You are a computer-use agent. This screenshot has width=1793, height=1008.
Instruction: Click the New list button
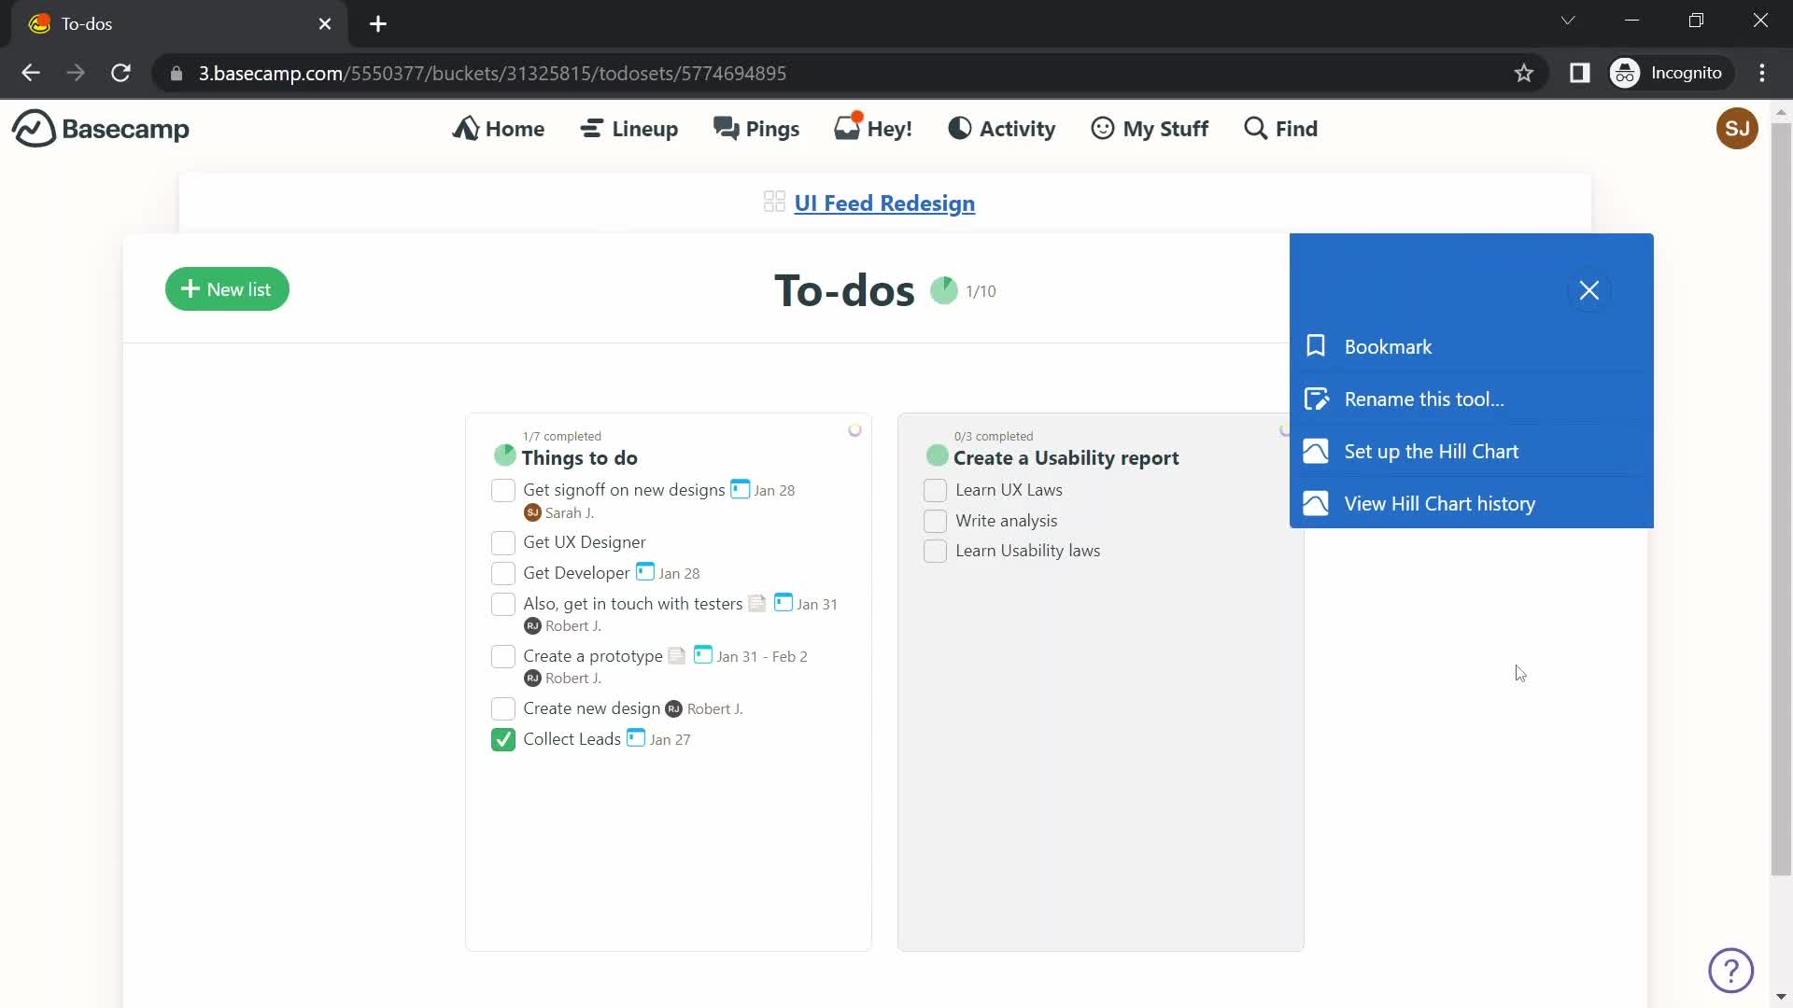coord(227,288)
